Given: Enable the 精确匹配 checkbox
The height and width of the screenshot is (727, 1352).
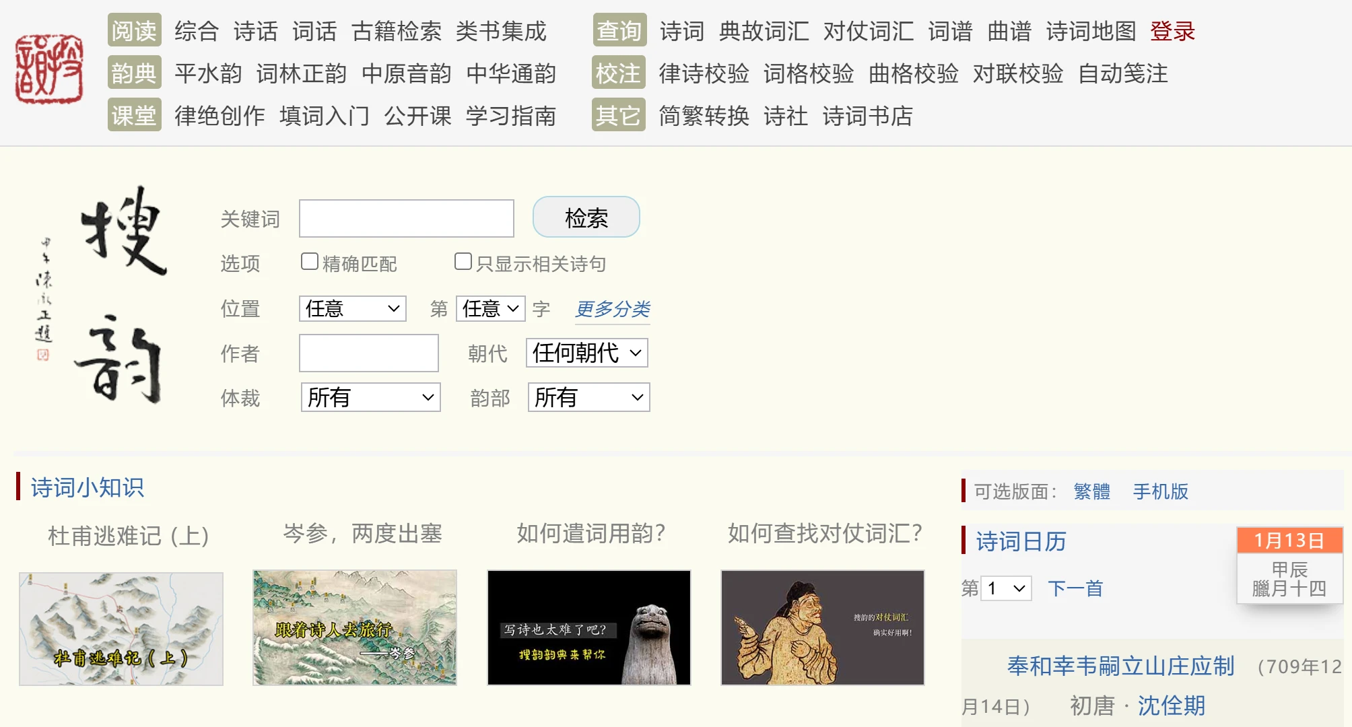Looking at the screenshot, I should [x=309, y=261].
